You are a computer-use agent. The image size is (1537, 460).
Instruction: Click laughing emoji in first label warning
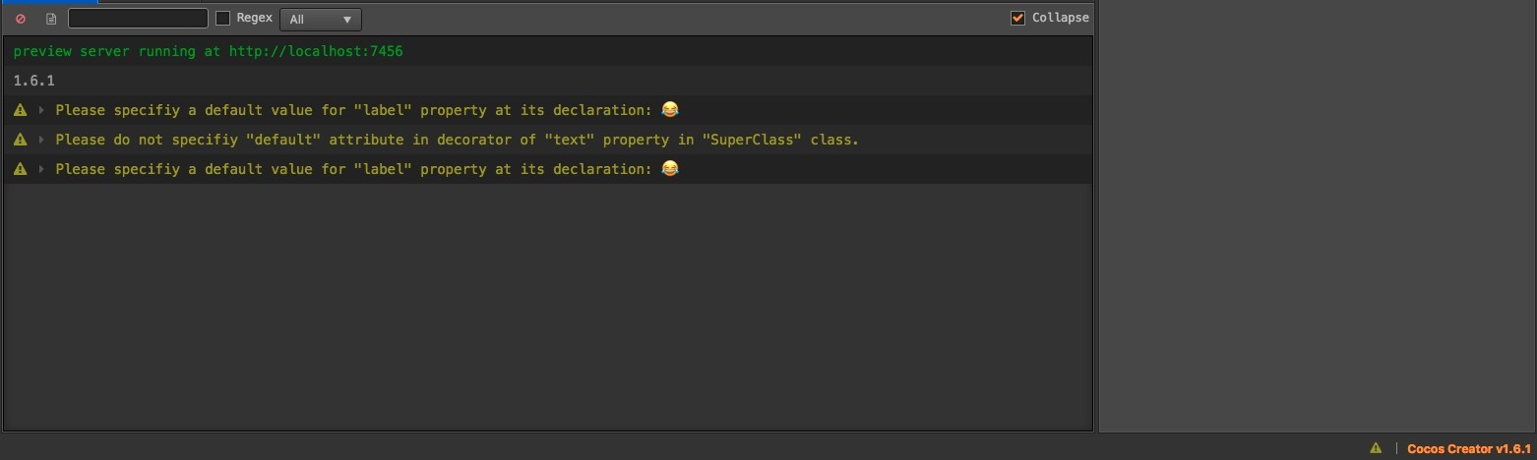click(670, 109)
